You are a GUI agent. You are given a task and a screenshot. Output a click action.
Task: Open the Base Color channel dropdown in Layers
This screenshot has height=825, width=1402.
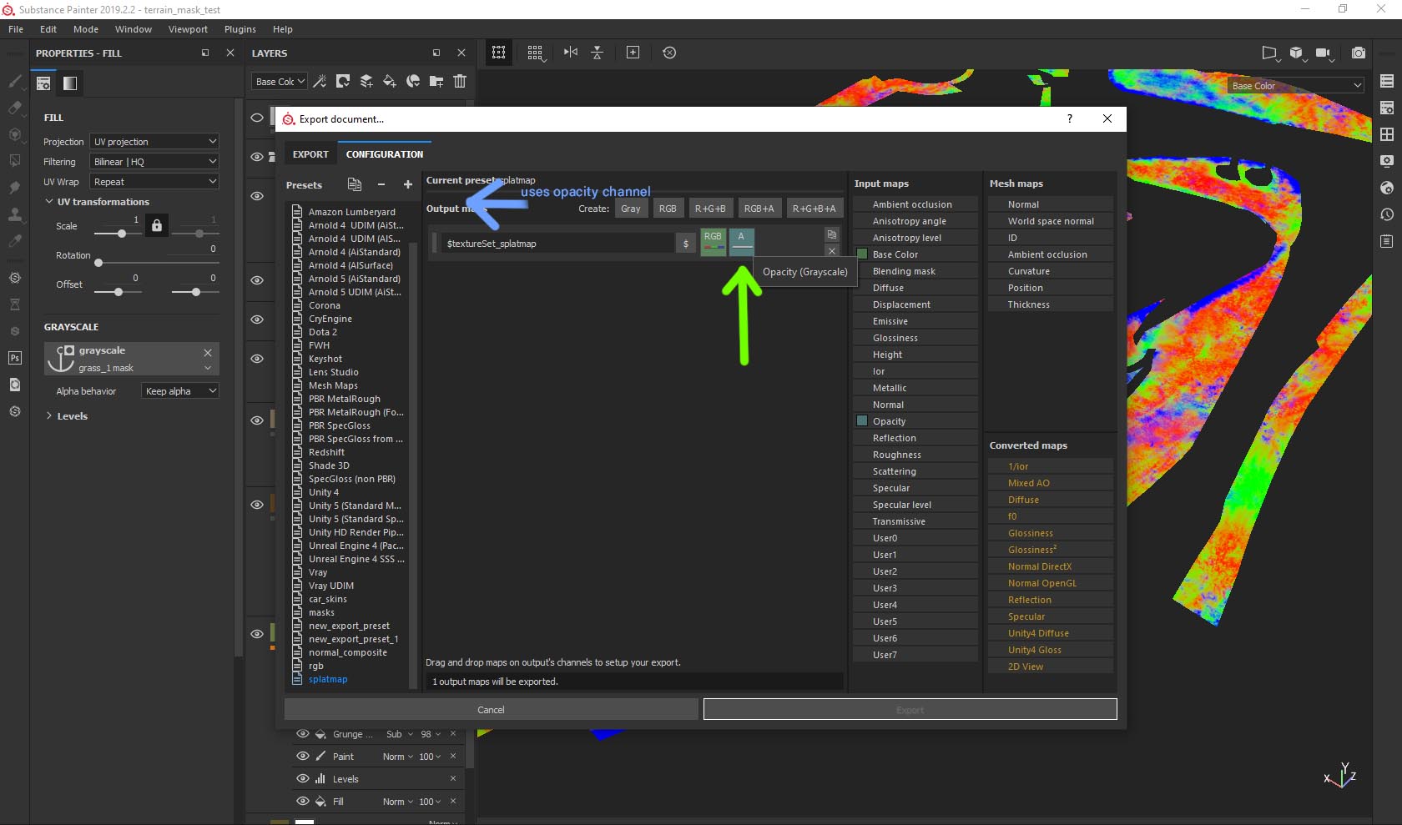point(280,82)
